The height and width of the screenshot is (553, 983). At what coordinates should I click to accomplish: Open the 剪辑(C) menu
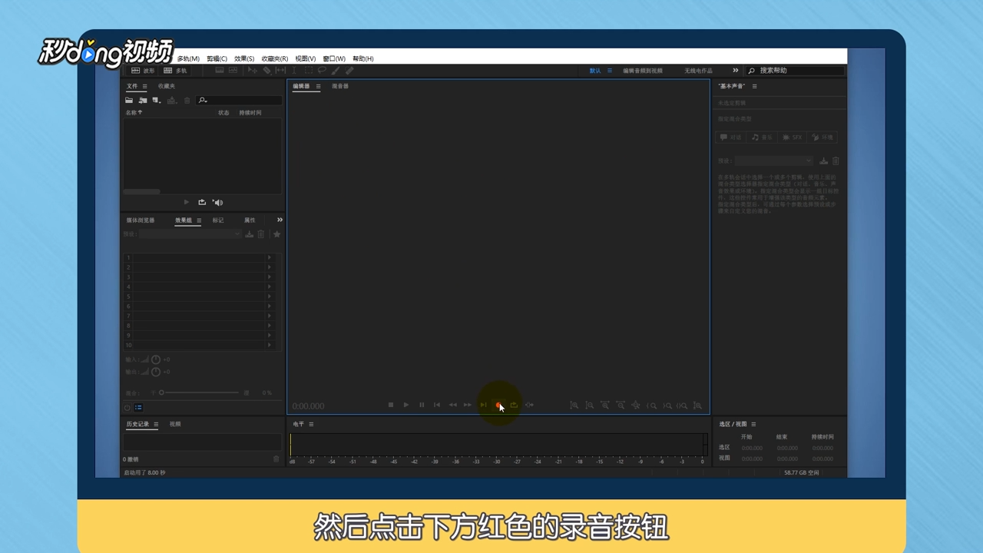click(217, 58)
